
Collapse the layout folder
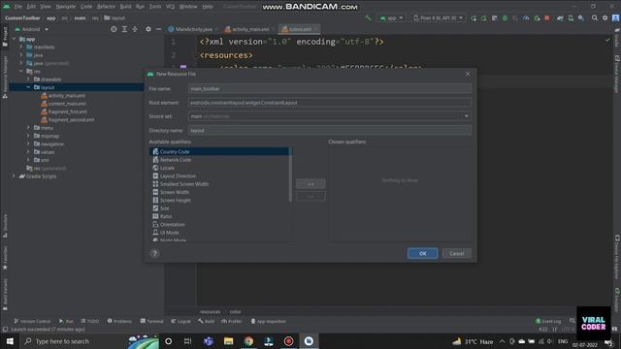click(x=28, y=87)
